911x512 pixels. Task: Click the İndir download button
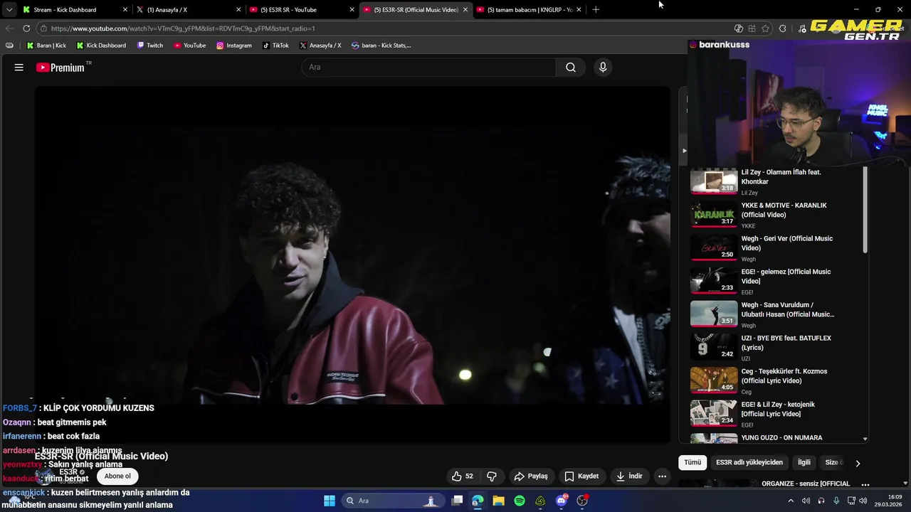629,476
